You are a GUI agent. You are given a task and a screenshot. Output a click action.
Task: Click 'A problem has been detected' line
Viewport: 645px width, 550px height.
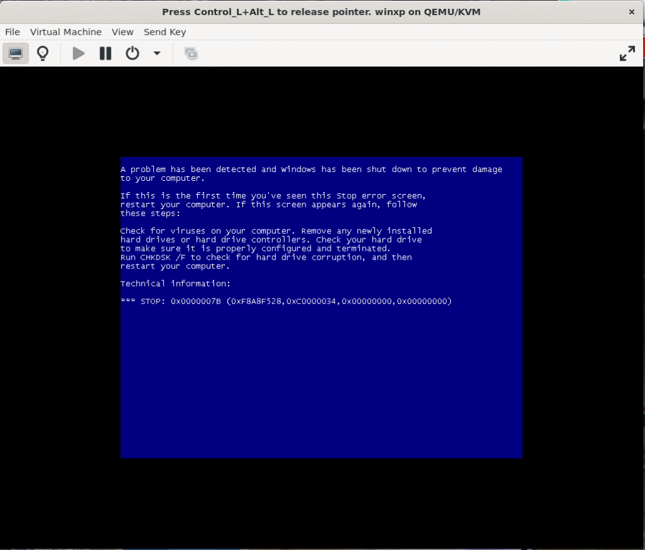(311, 169)
